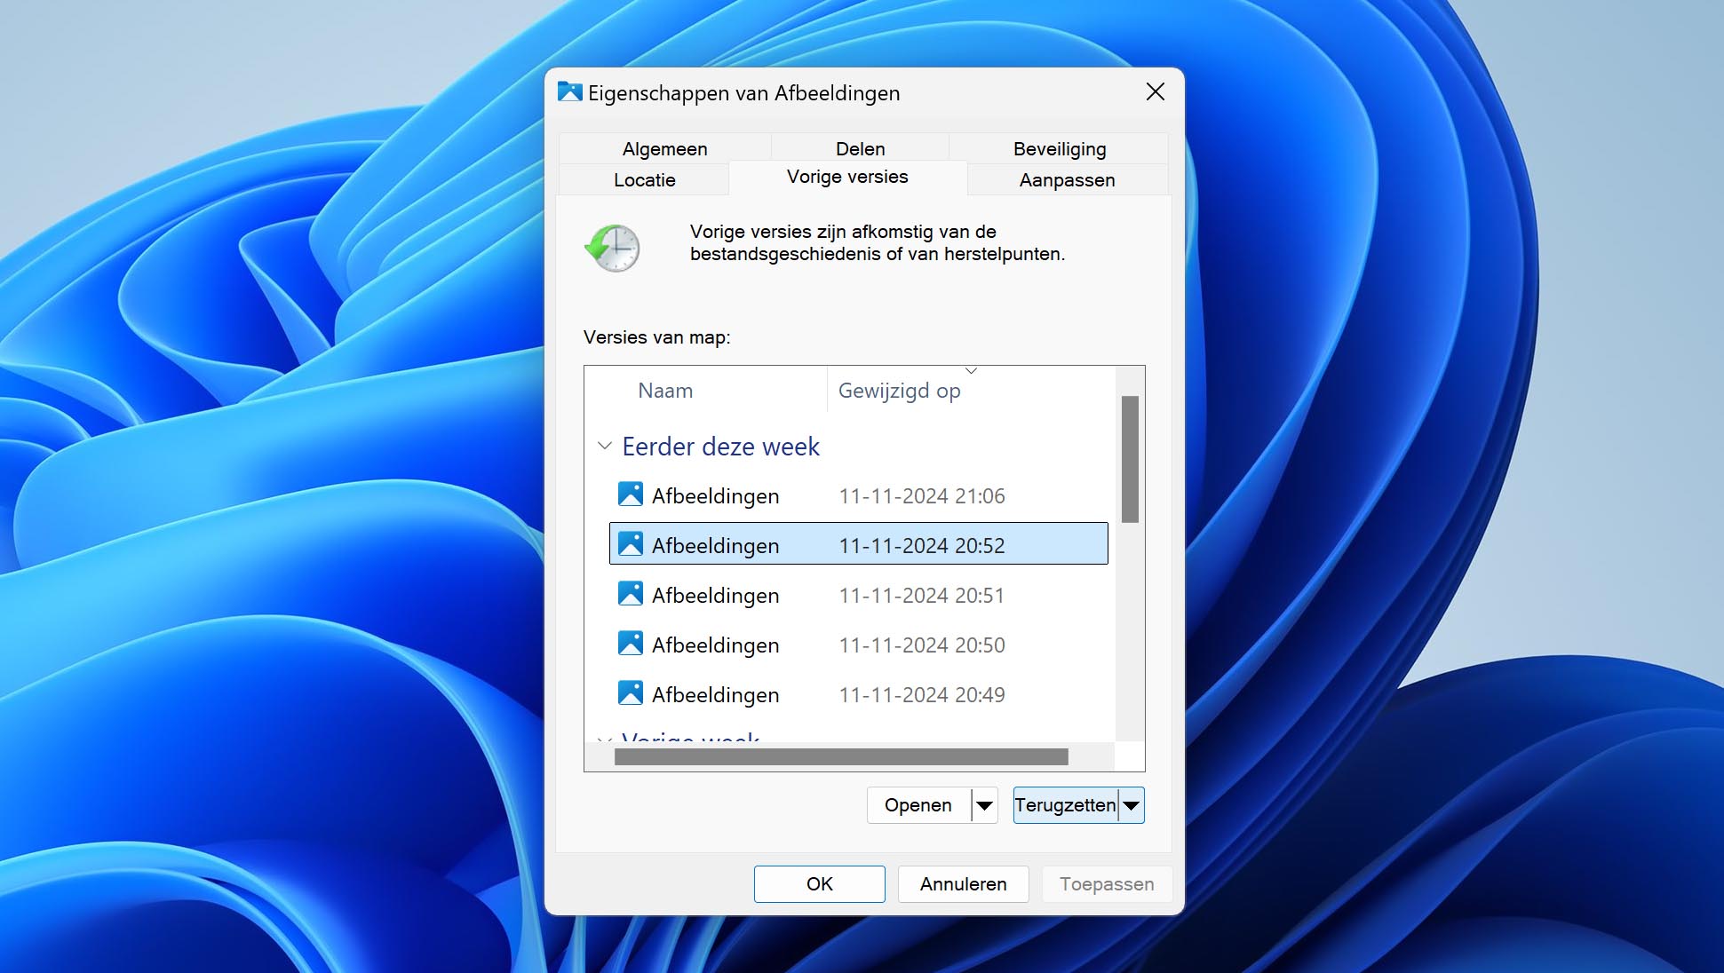The image size is (1724, 973).
Task: Collapse the 'Eerder deze week' group
Action: pos(605,446)
